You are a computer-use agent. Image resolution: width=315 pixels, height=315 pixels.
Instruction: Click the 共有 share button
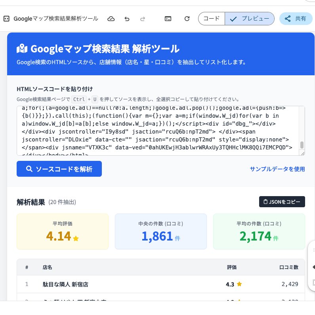pos(296,19)
